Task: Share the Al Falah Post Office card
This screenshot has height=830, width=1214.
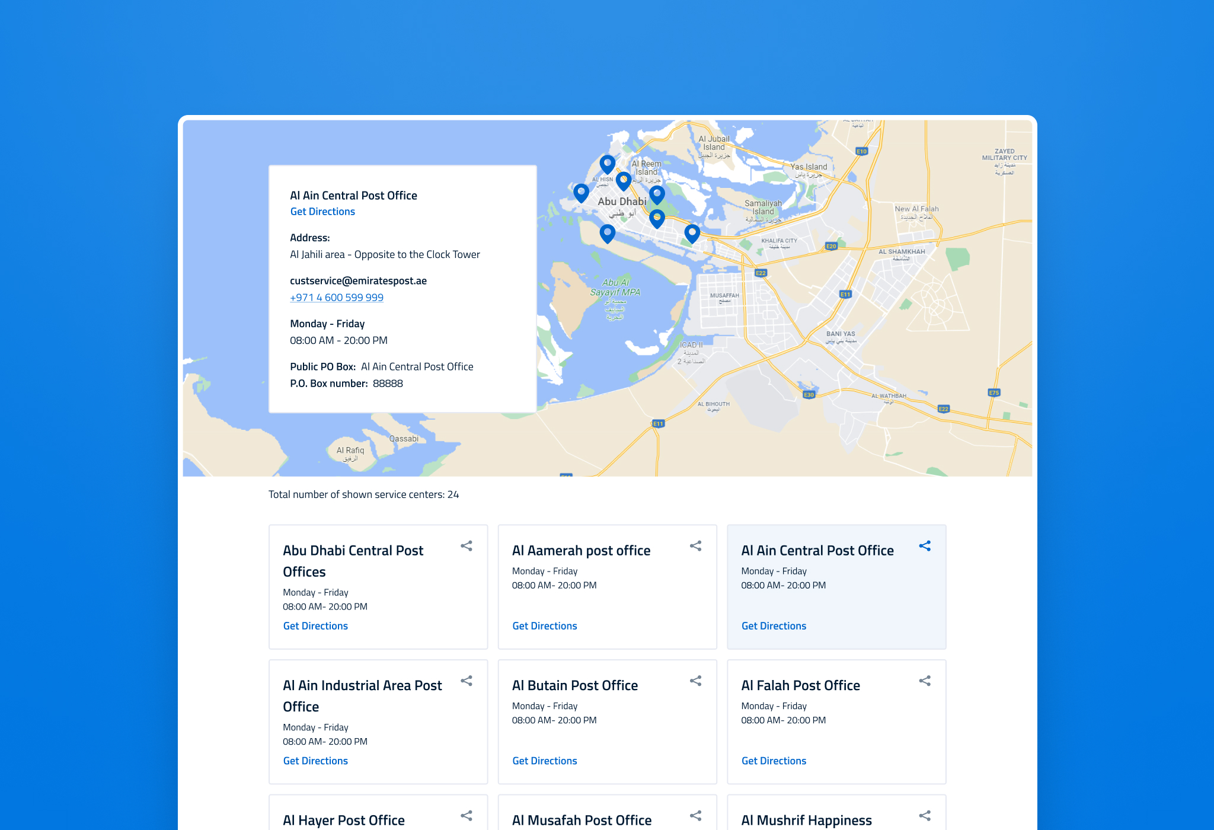Action: tap(925, 681)
